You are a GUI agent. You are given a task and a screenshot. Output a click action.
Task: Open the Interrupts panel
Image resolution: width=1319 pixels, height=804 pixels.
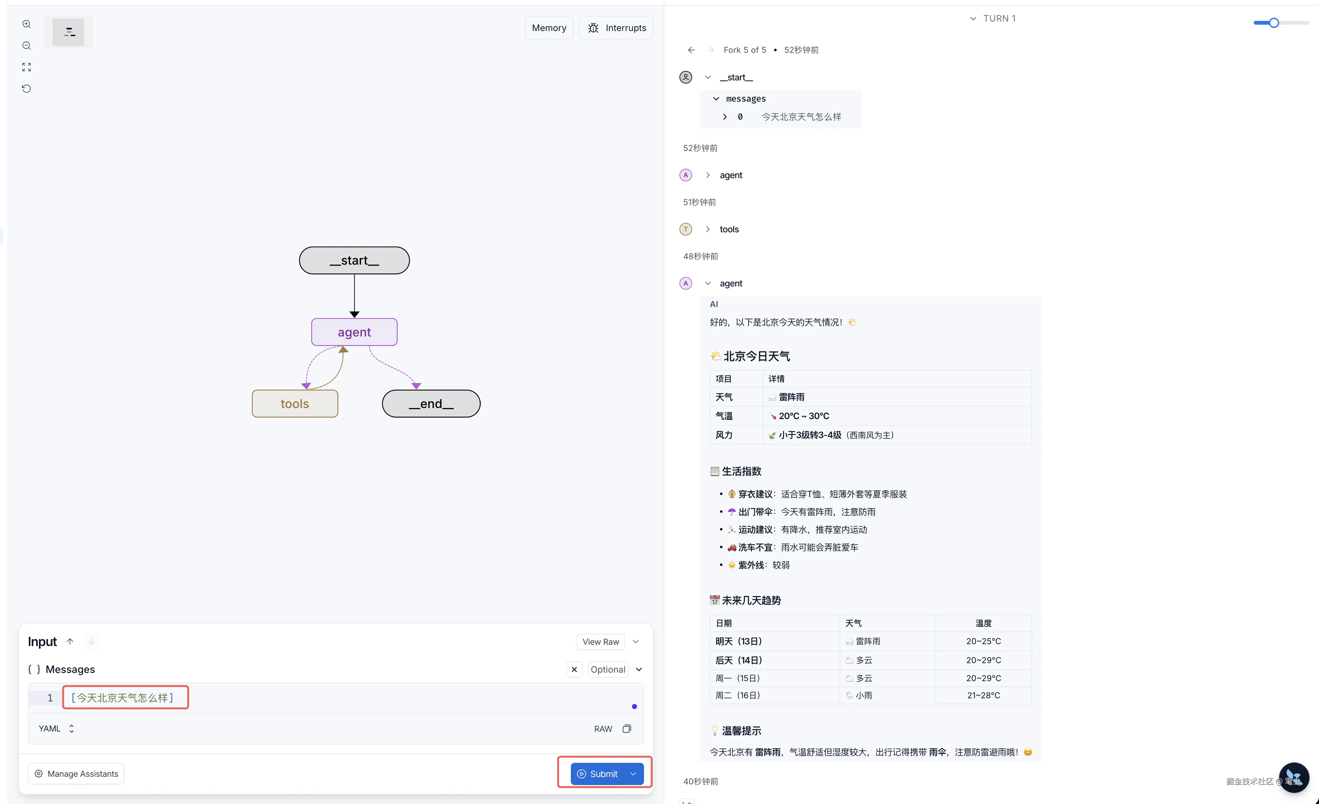(x=616, y=28)
